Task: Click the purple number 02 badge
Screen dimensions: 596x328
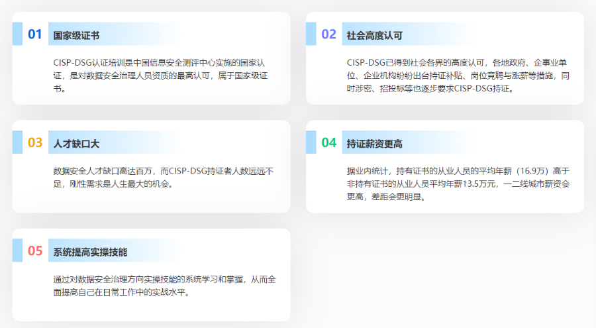Action: [328, 34]
